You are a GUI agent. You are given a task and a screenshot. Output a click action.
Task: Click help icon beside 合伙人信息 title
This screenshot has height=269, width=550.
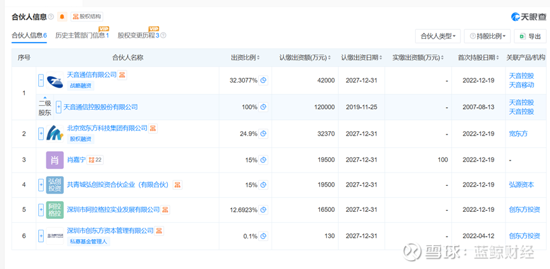(x=51, y=16)
